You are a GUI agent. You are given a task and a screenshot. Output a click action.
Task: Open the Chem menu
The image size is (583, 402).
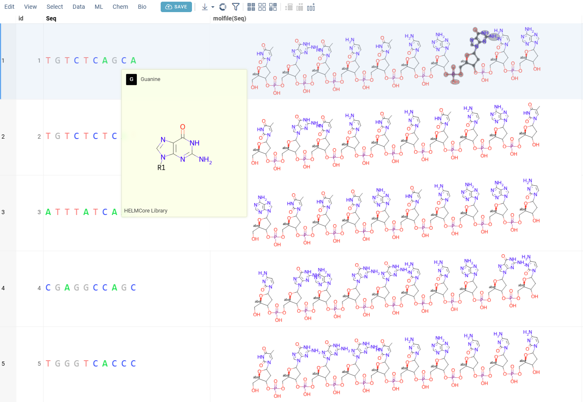tap(120, 7)
